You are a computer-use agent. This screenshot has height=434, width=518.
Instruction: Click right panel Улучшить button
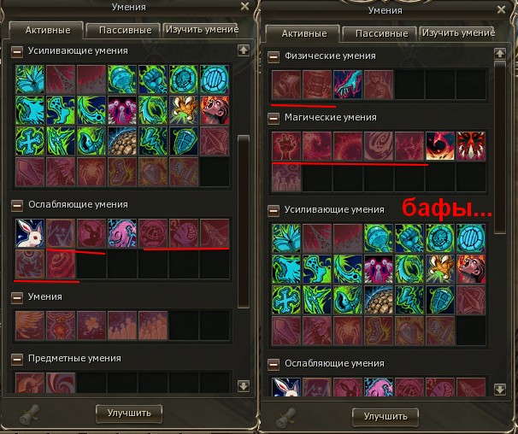(386, 417)
